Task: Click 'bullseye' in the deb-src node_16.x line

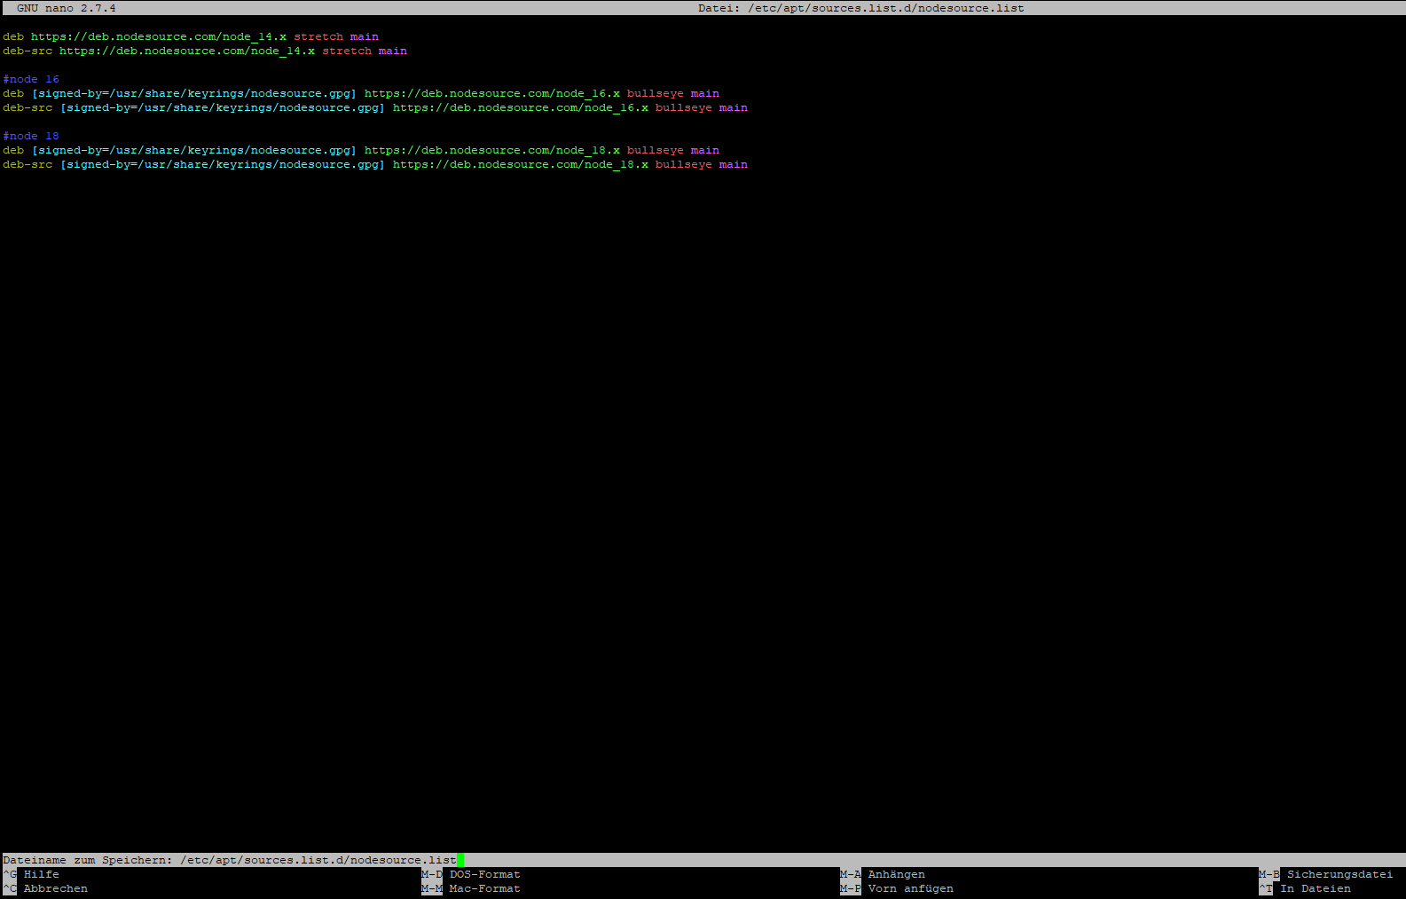Action: click(684, 107)
